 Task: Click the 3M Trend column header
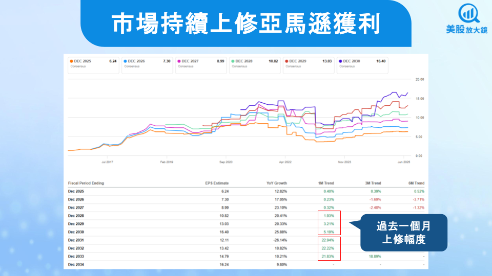pyautogui.click(x=373, y=183)
